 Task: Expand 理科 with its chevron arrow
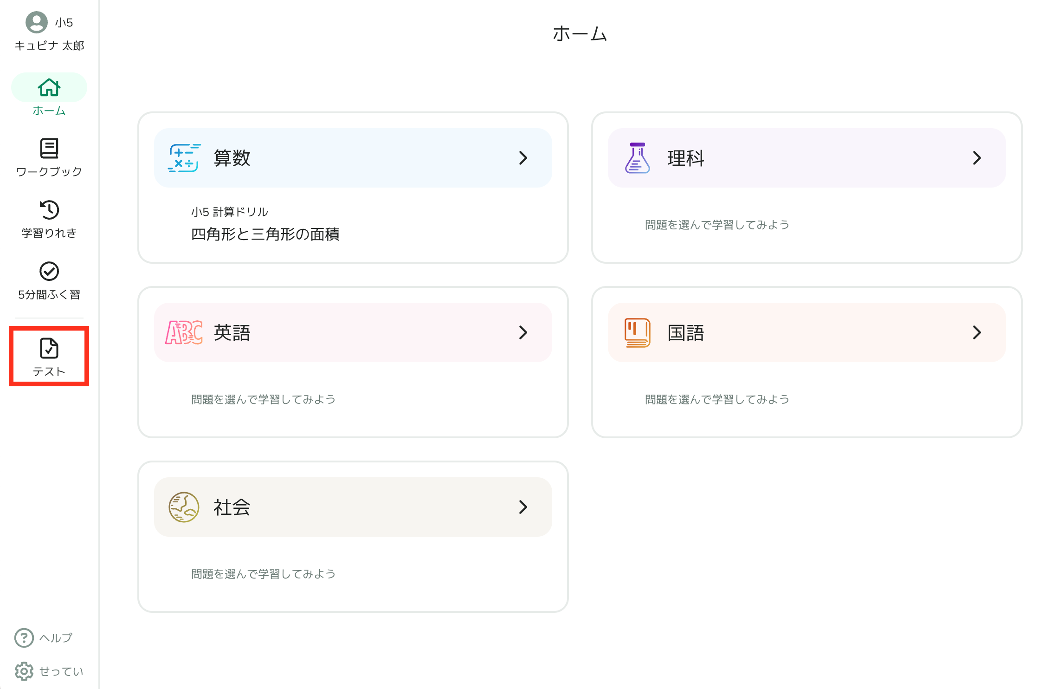[x=977, y=158]
